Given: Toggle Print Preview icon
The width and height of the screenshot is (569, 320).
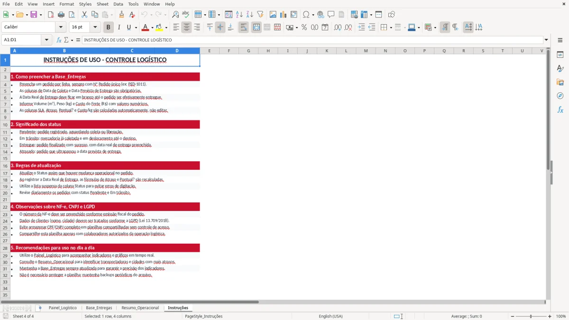Looking at the screenshot, I should pos(72,15).
